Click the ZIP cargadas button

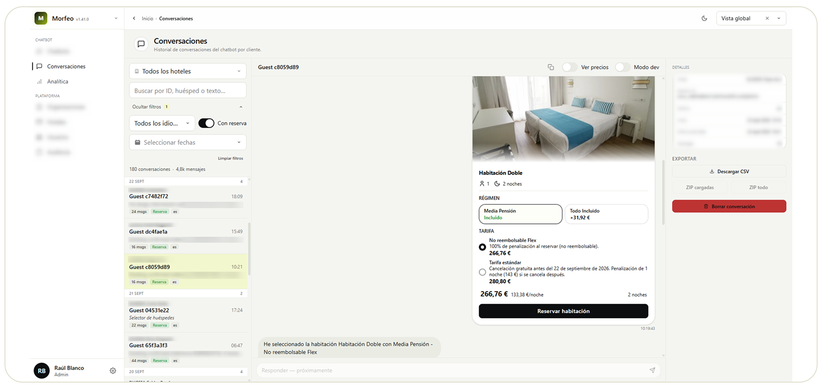click(700, 187)
